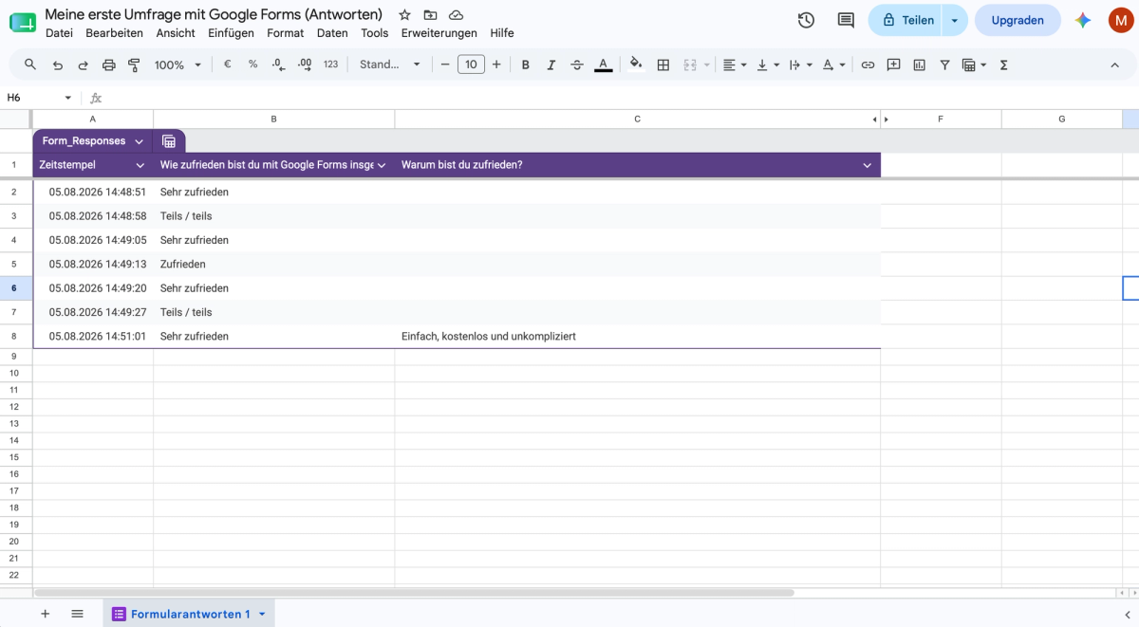The image size is (1139, 627).
Task: Insert link icon
Action: pyautogui.click(x=868, y=65)
